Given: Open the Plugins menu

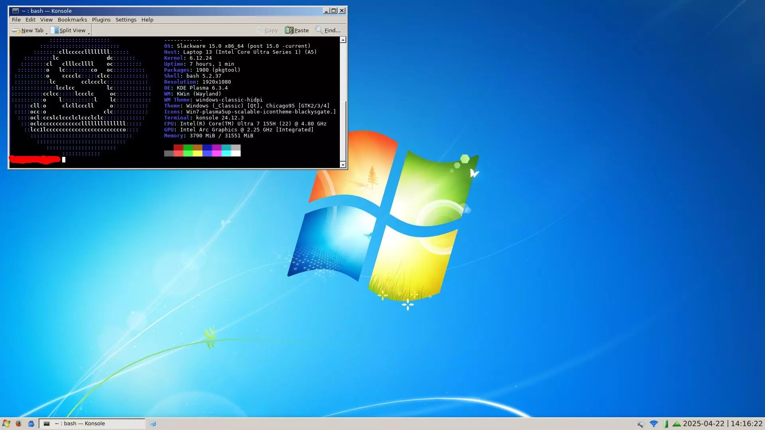Looking at the screenshot, I should point(101,20).
